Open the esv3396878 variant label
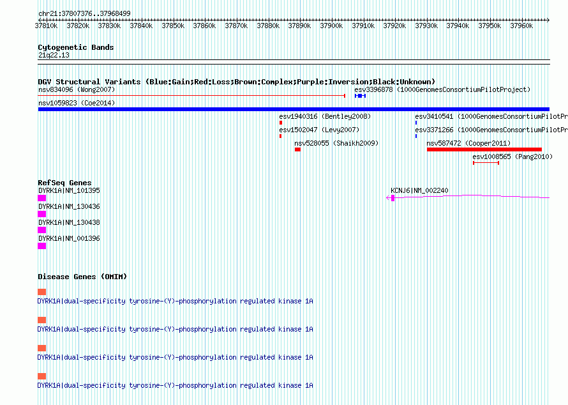The image size is (568, 405). [x=442, y=89]
